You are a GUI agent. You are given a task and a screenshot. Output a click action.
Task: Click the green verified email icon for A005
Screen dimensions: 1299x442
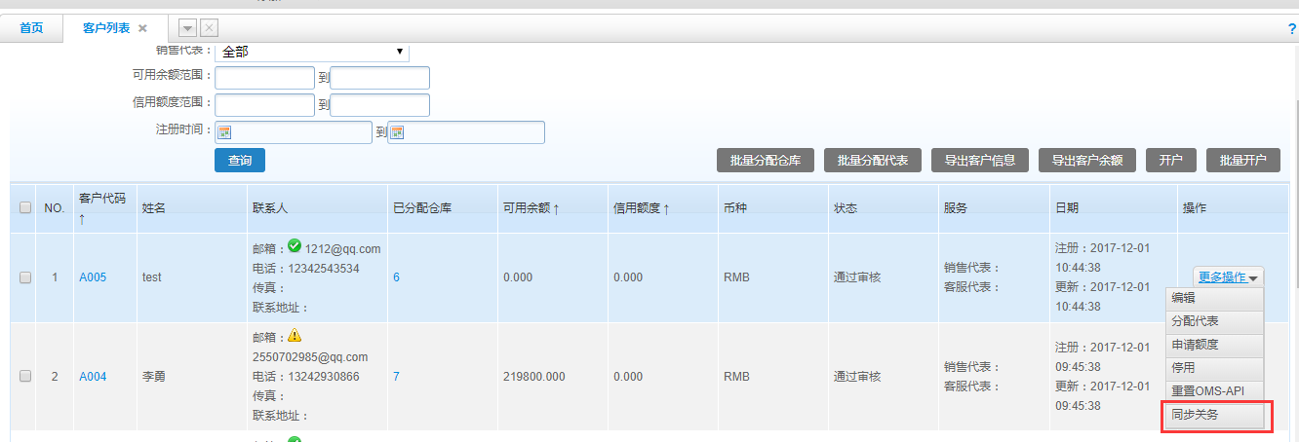tap(295, 246)
